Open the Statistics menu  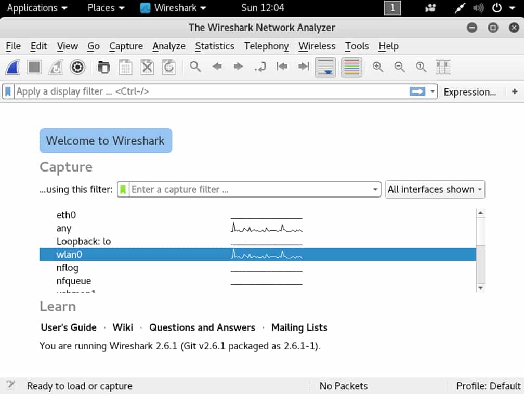click(215, 46)
